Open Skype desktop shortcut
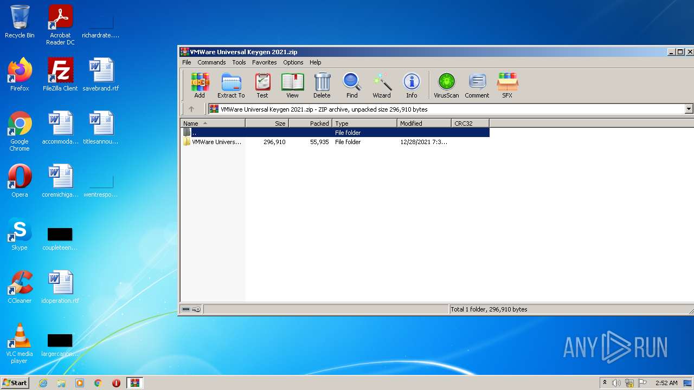The height and width of the screenshot is (390, 694). [20, 234]
